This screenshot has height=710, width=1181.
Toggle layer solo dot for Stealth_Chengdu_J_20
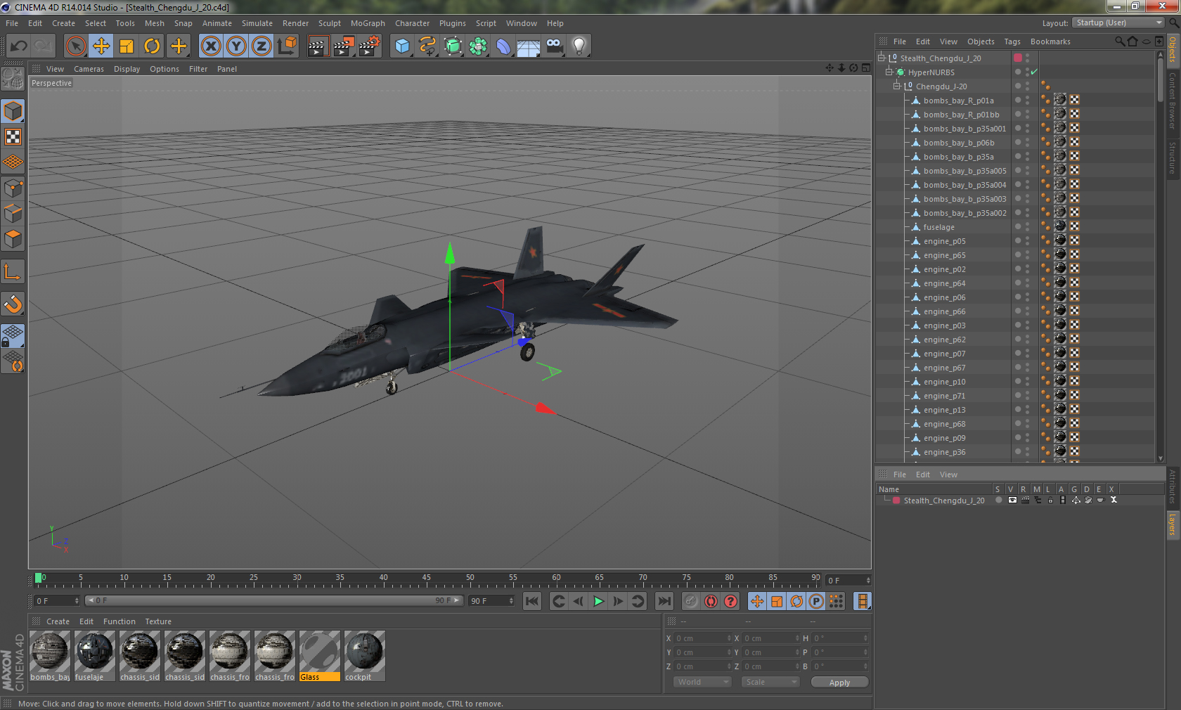click(x=998, y=501)
